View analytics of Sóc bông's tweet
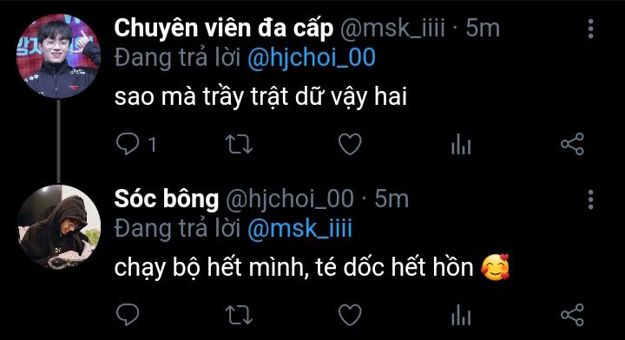The width and height of the screenshot is (625, 340). 461,315
